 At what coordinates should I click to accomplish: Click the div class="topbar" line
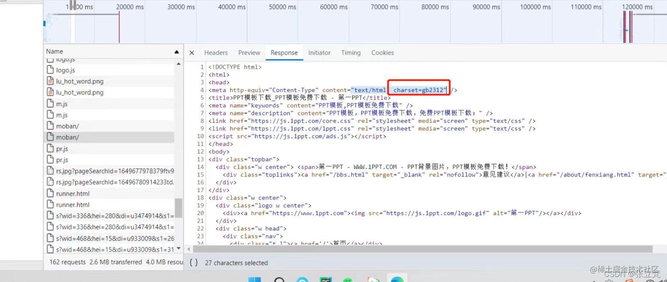(244, 159)
